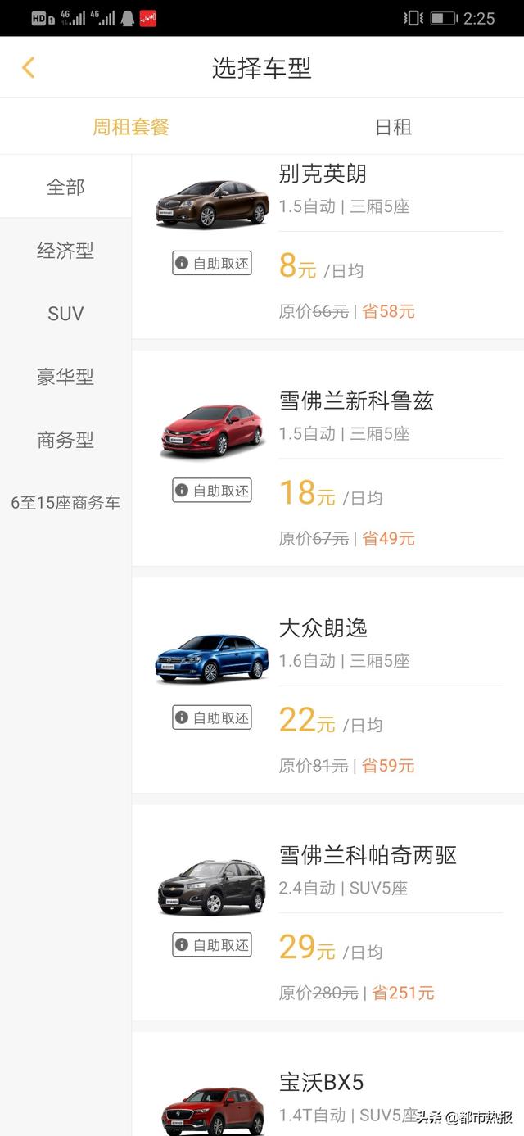
Task: Switch to the 日租 tab
Action: click(393, 127)
